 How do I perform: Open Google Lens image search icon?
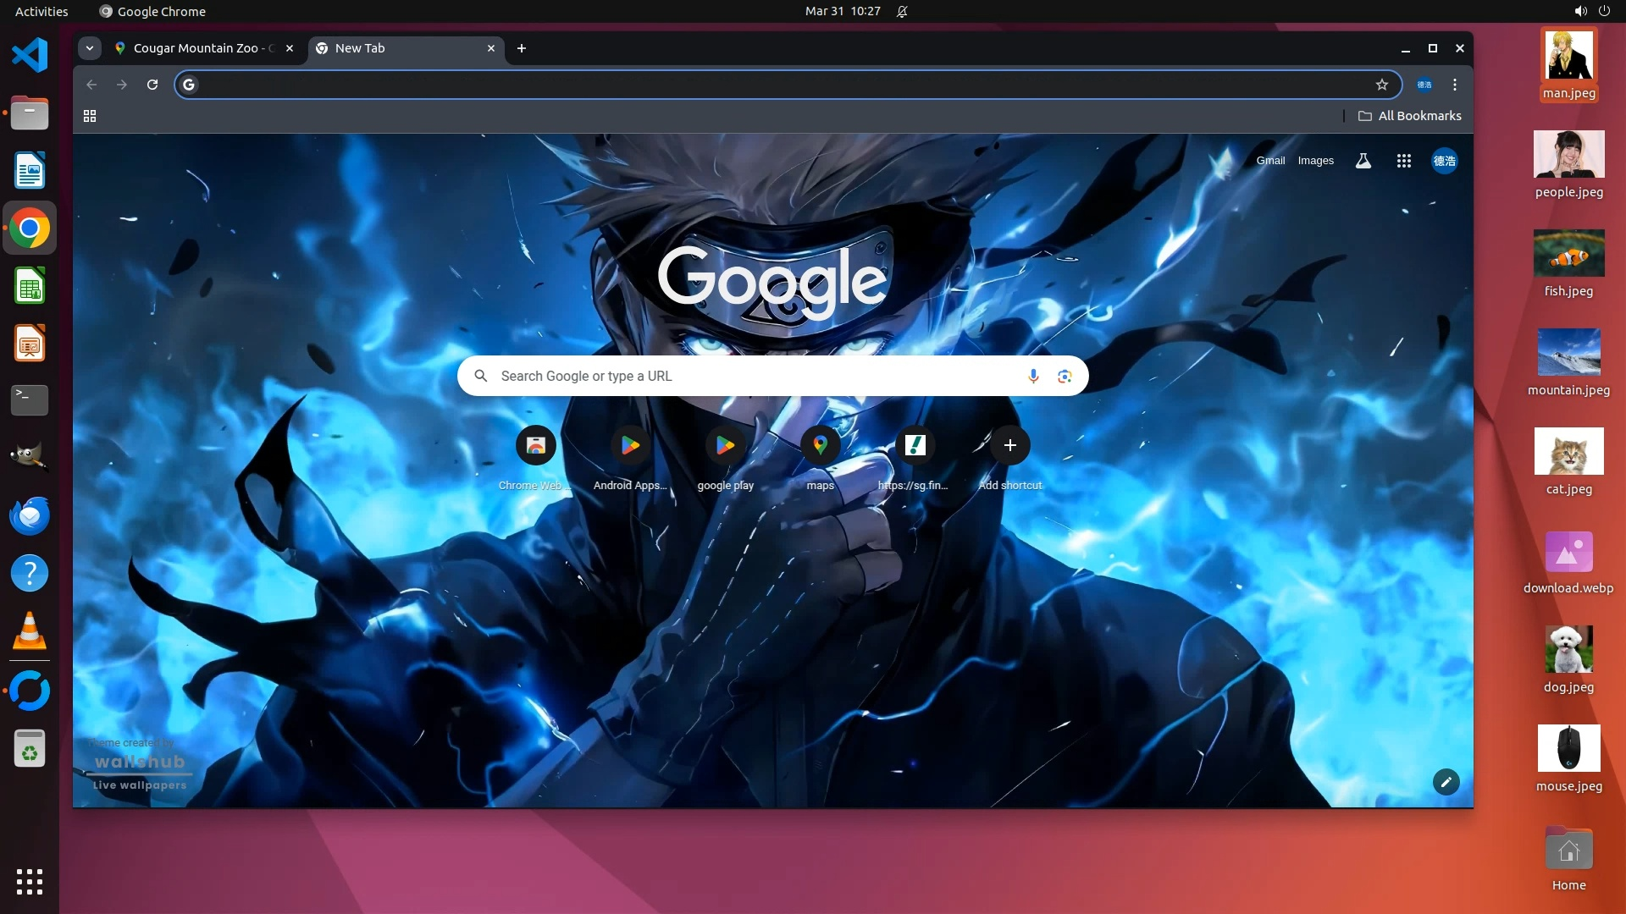coord(1065,376)
